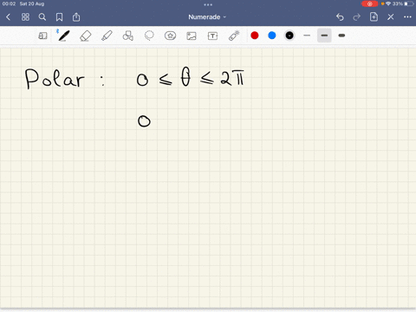Redo the last undone stroke
The width and height of the screenshot is (416, 312).
click(x=357, y=17)
